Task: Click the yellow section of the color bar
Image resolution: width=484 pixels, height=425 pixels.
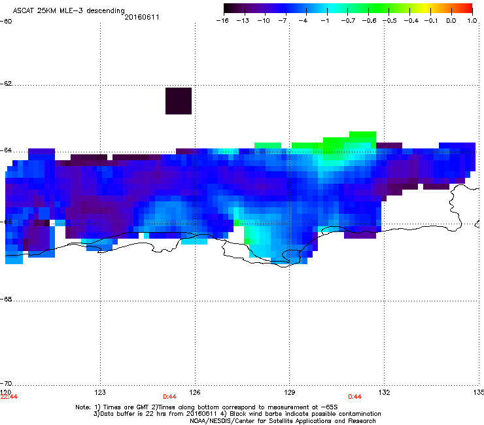Action: tap(425, 8)
